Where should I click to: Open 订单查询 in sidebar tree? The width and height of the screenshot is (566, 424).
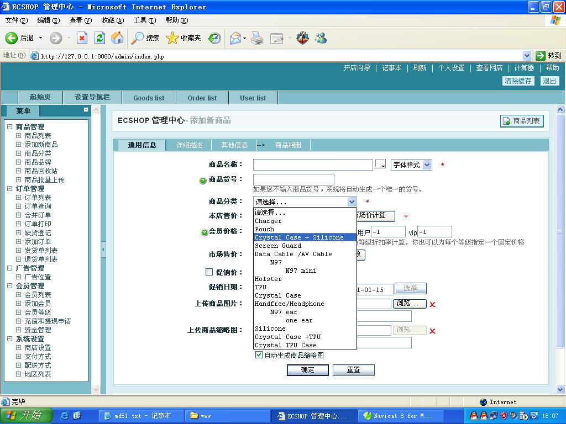coord(38,206)
